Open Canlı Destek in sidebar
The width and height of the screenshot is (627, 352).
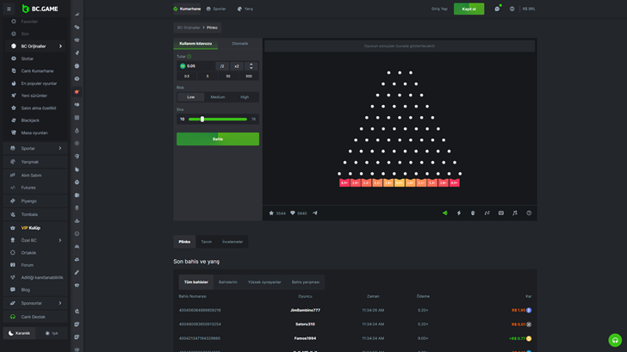coord(35,317)
